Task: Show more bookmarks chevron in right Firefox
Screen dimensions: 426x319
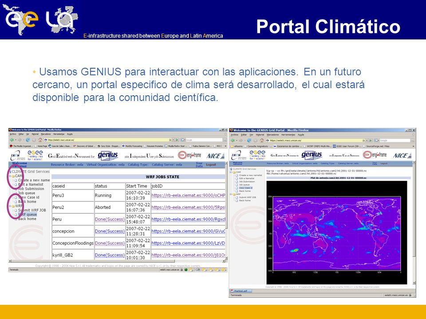Action: pyautogui.click(x=413, y=146)
